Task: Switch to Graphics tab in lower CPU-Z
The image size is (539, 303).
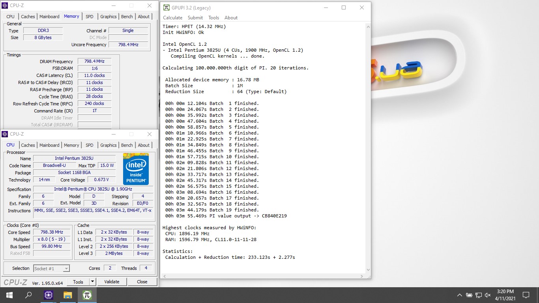Action: pyautogui.click(x=109, y=145)
